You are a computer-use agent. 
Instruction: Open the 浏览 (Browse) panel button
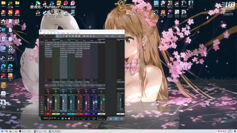121,119
